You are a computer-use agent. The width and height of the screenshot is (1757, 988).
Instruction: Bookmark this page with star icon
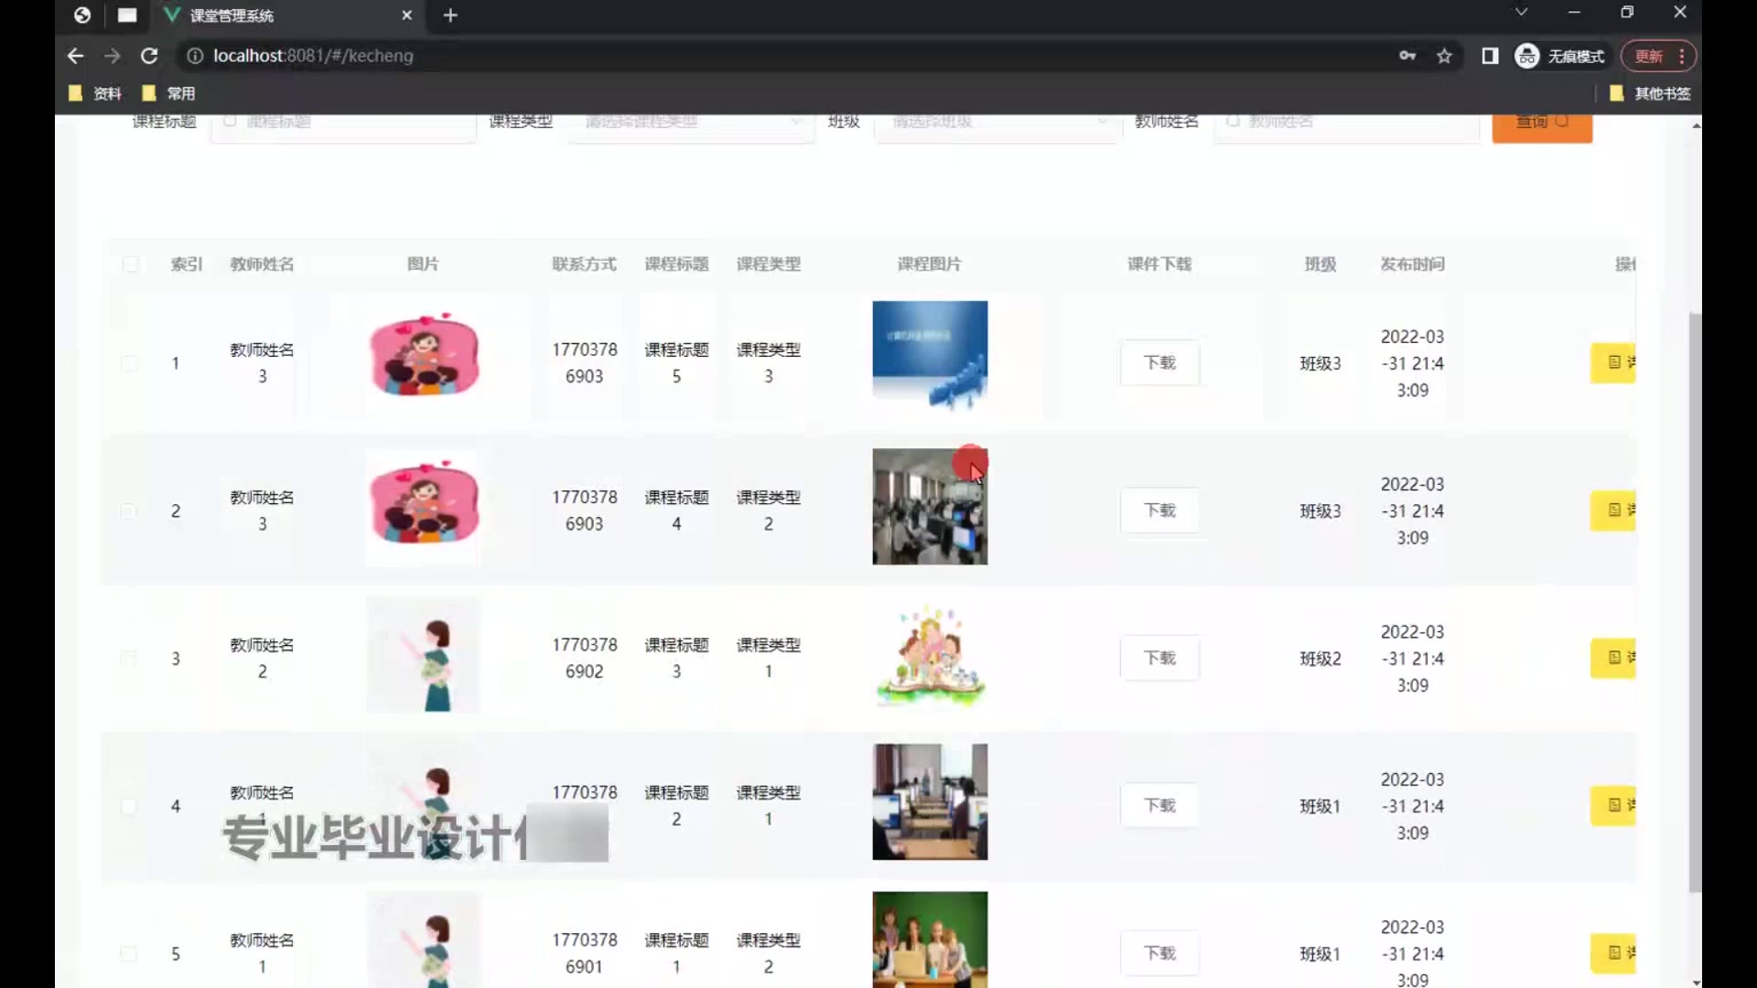[x=1444, y=56]
